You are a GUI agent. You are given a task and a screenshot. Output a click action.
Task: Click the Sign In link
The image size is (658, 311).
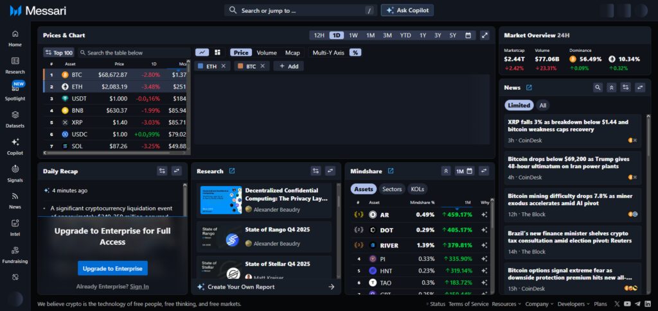pos(139,286)
